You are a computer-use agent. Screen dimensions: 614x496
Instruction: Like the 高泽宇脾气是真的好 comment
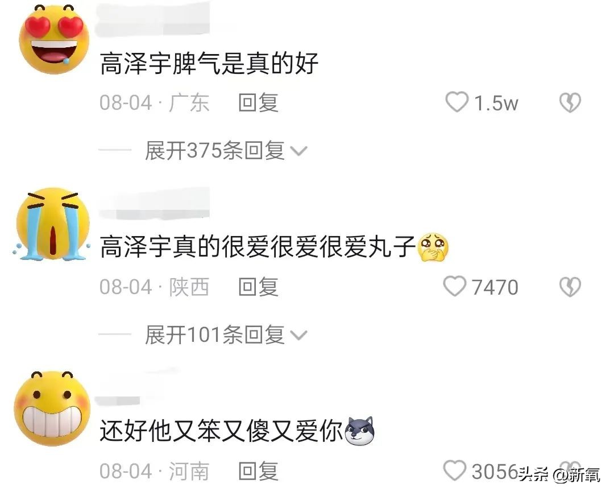pyautogui.click(x=457, y=102)
